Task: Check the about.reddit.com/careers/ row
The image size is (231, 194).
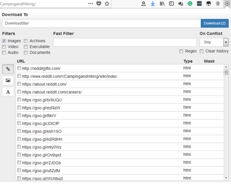Action: (19, 92)
